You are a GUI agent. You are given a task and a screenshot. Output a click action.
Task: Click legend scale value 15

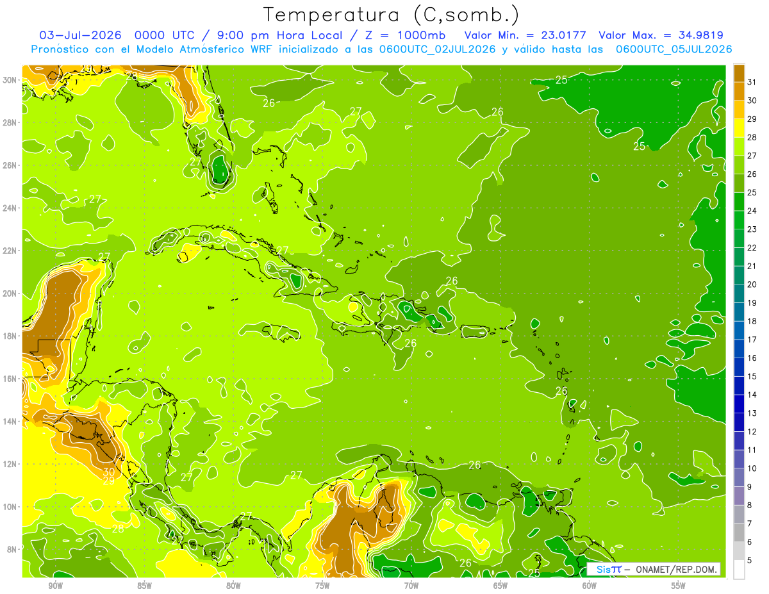click(752, 377)
